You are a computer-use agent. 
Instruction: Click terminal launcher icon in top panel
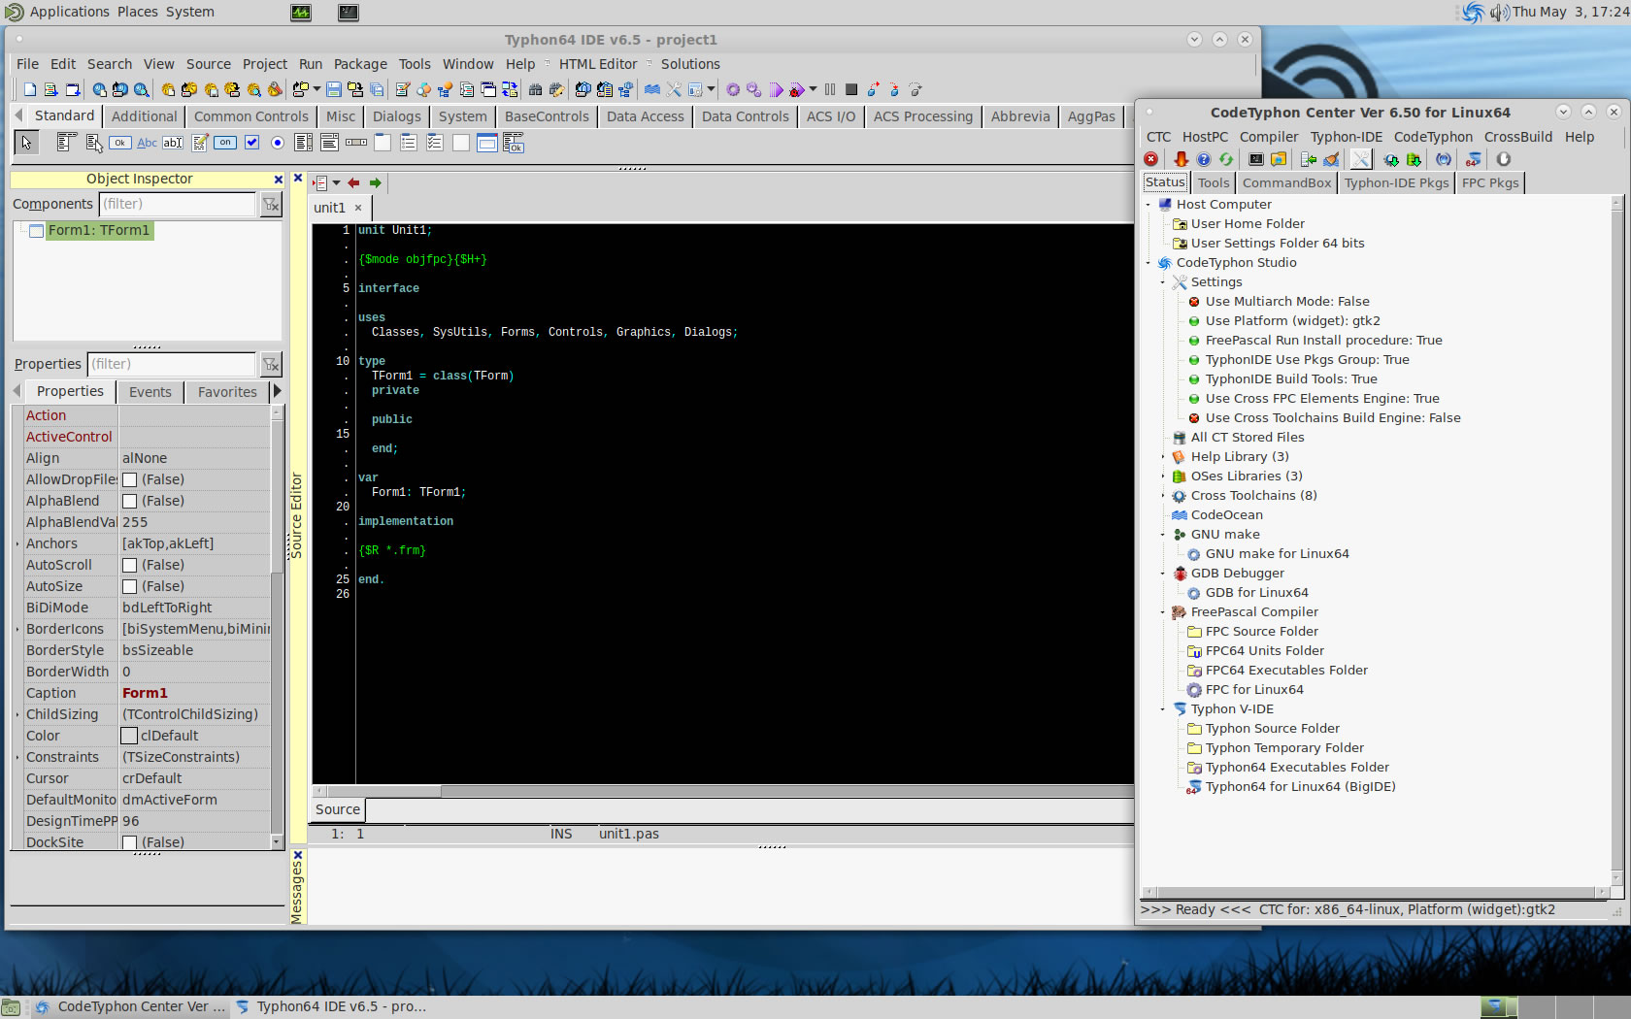tap(349, 12)
